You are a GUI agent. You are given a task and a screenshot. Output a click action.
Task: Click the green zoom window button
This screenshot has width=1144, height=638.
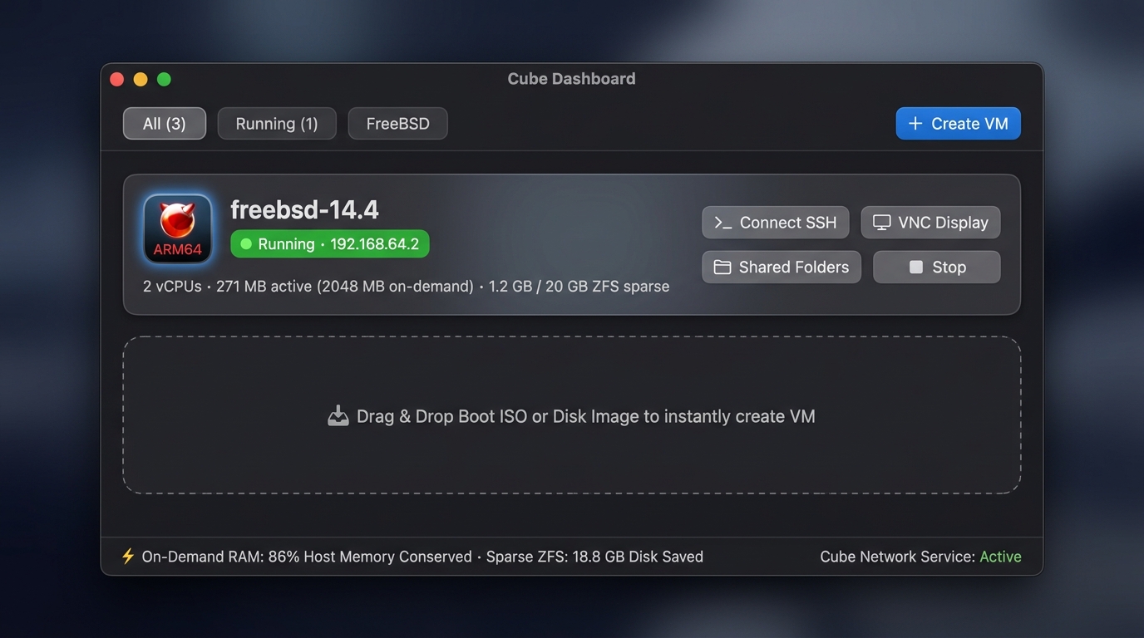164,79
